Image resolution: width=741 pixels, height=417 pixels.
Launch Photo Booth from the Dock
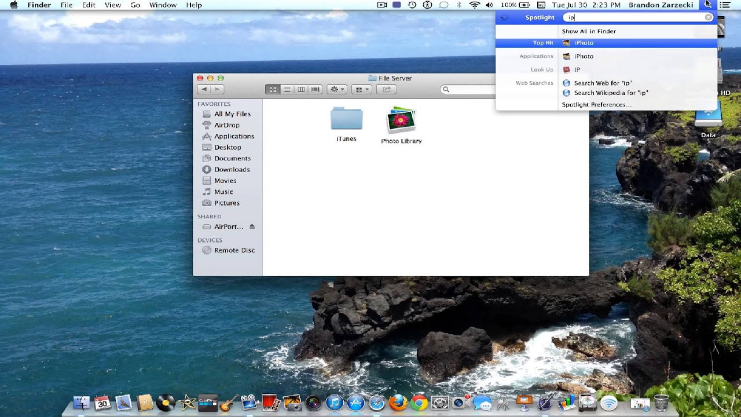pos(271,403)
